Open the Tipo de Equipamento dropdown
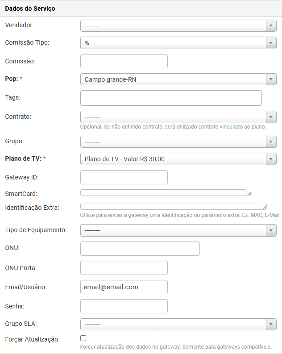Viewport: 282px width, 354px height. point(178,230)
